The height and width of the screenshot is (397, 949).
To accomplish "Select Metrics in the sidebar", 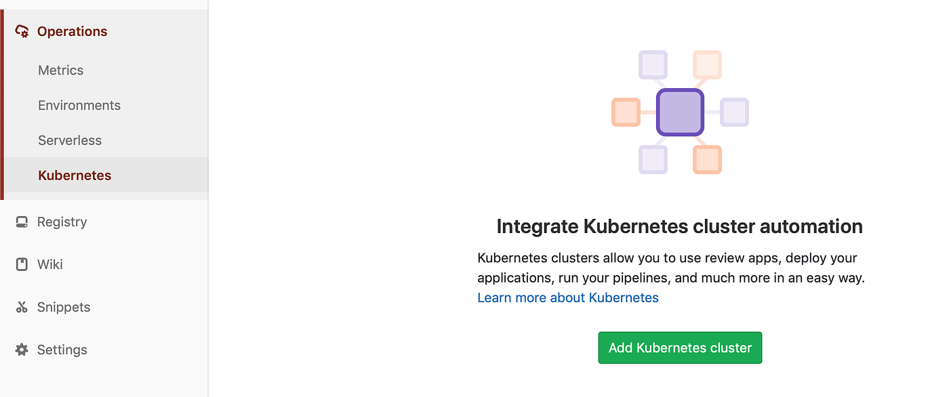I will 60,70.
